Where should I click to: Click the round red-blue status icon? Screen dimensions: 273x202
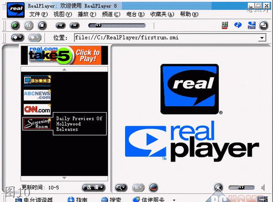[x=153, y=187]
